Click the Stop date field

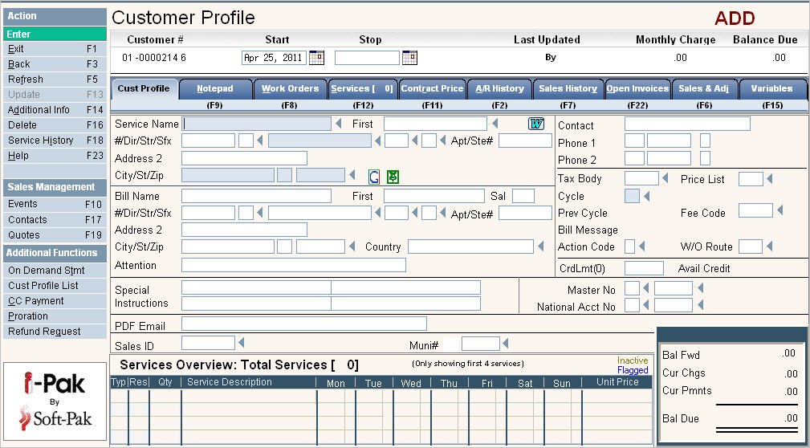[368, 58]
